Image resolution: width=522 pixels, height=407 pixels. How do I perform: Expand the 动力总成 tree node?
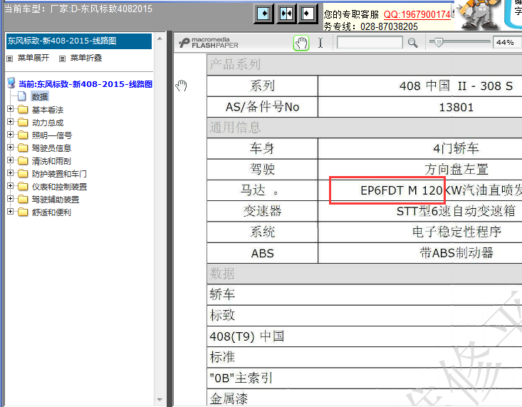10,122
